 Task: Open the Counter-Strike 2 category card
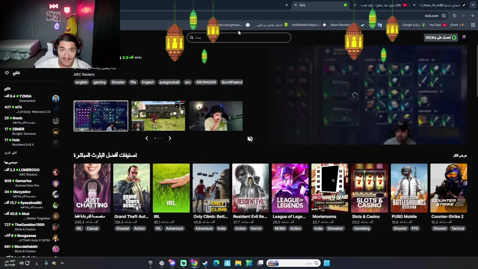448,188
